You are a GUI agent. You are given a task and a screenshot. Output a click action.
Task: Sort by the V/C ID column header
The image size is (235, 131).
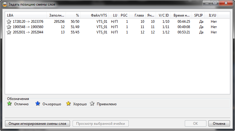(163, 15)
